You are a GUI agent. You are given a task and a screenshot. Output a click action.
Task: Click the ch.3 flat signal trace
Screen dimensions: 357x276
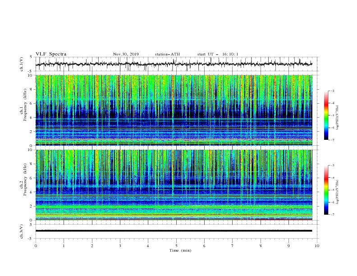coord(174,231)
